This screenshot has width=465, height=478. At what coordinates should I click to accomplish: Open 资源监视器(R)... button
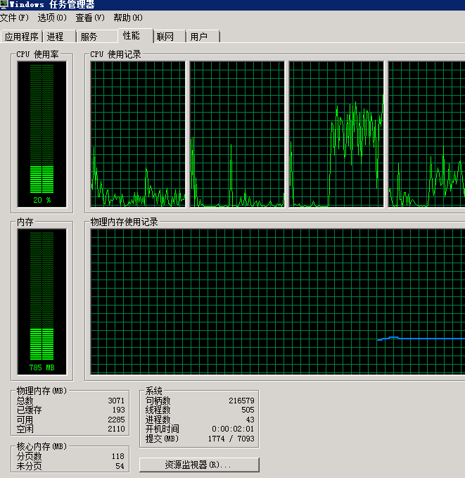coord(199,465)
